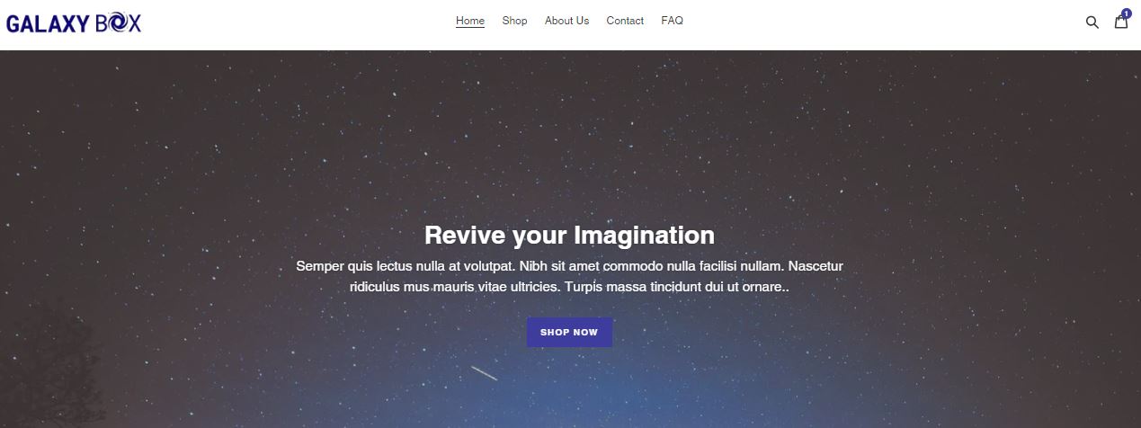The width and height of the screenshot is (1141, 428).
Task: Click the shooting star in the hero image
Action: coord(484,373)
